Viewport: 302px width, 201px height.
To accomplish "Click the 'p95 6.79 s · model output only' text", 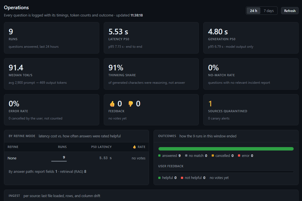I will click(x=230, y=47).
